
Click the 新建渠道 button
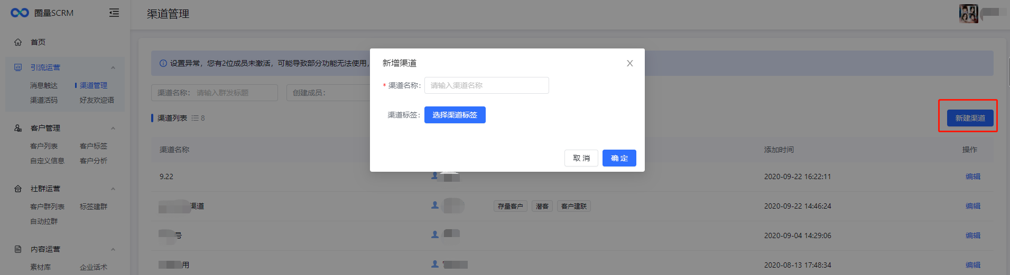pyautogui.click(x=970, y=118)
